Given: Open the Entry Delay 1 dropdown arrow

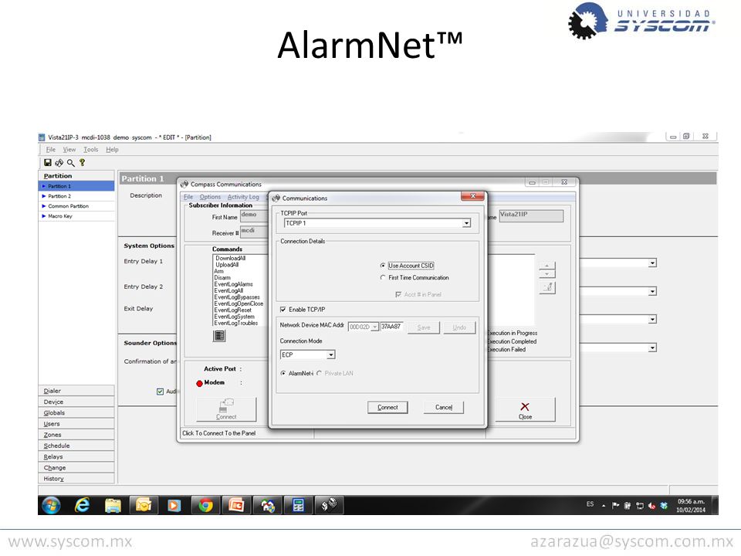Looking at the screenshot, I should pyautogui.click(x=652, y=263).
